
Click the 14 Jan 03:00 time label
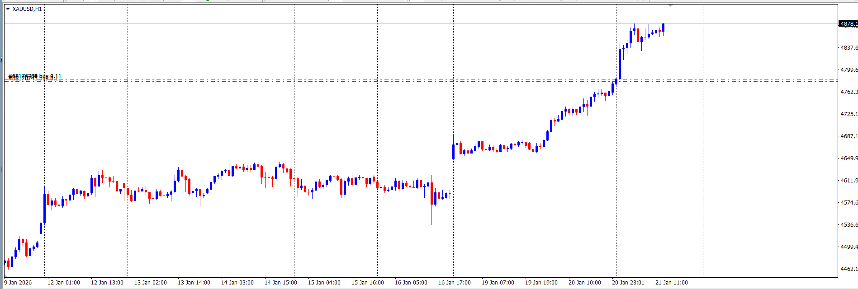(237, 283)
